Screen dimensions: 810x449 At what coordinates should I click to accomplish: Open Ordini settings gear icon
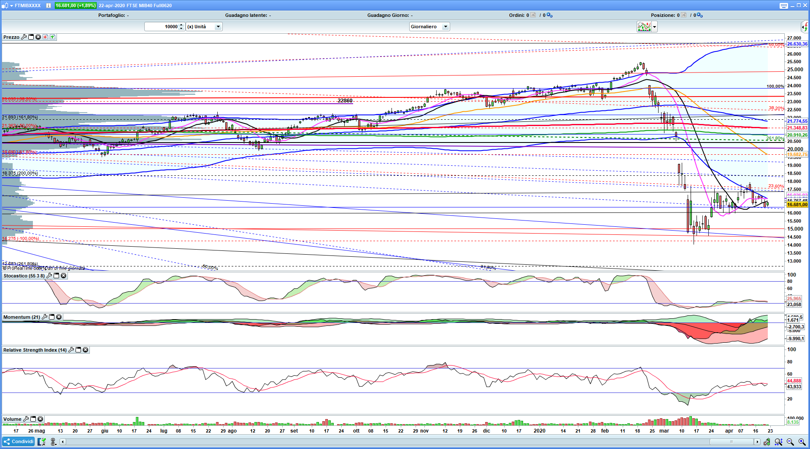549,15
